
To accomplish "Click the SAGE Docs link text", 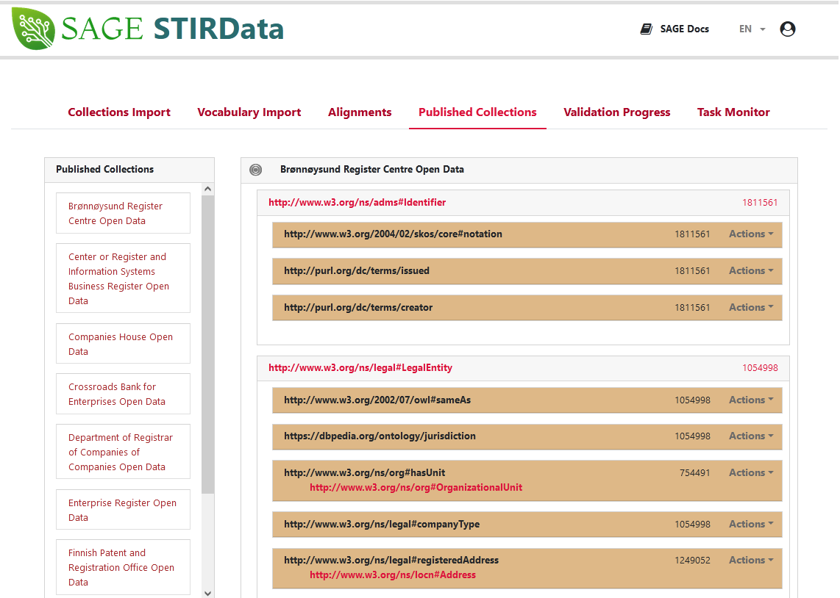I will (x=684, y=29).
